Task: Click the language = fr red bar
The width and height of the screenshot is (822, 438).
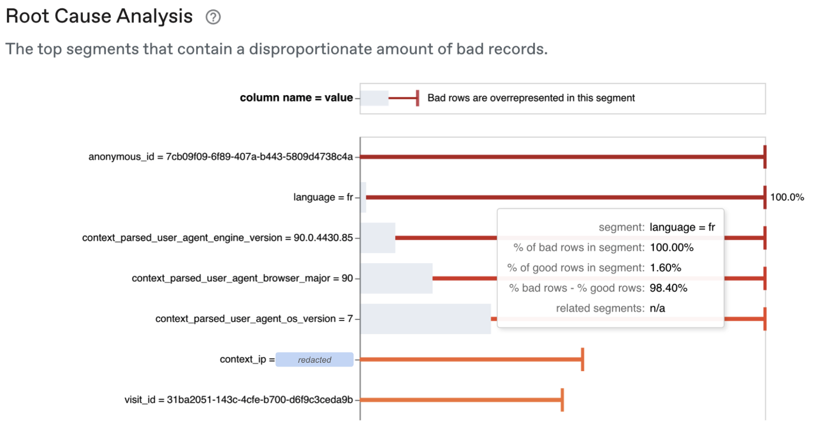Action: coord(565,197)
